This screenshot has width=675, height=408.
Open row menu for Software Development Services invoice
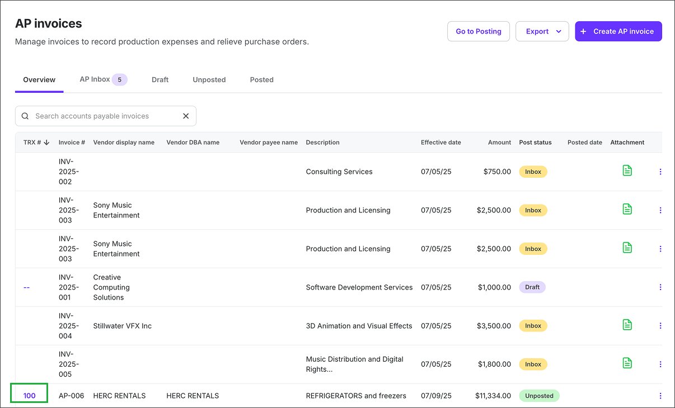point(660,287)
